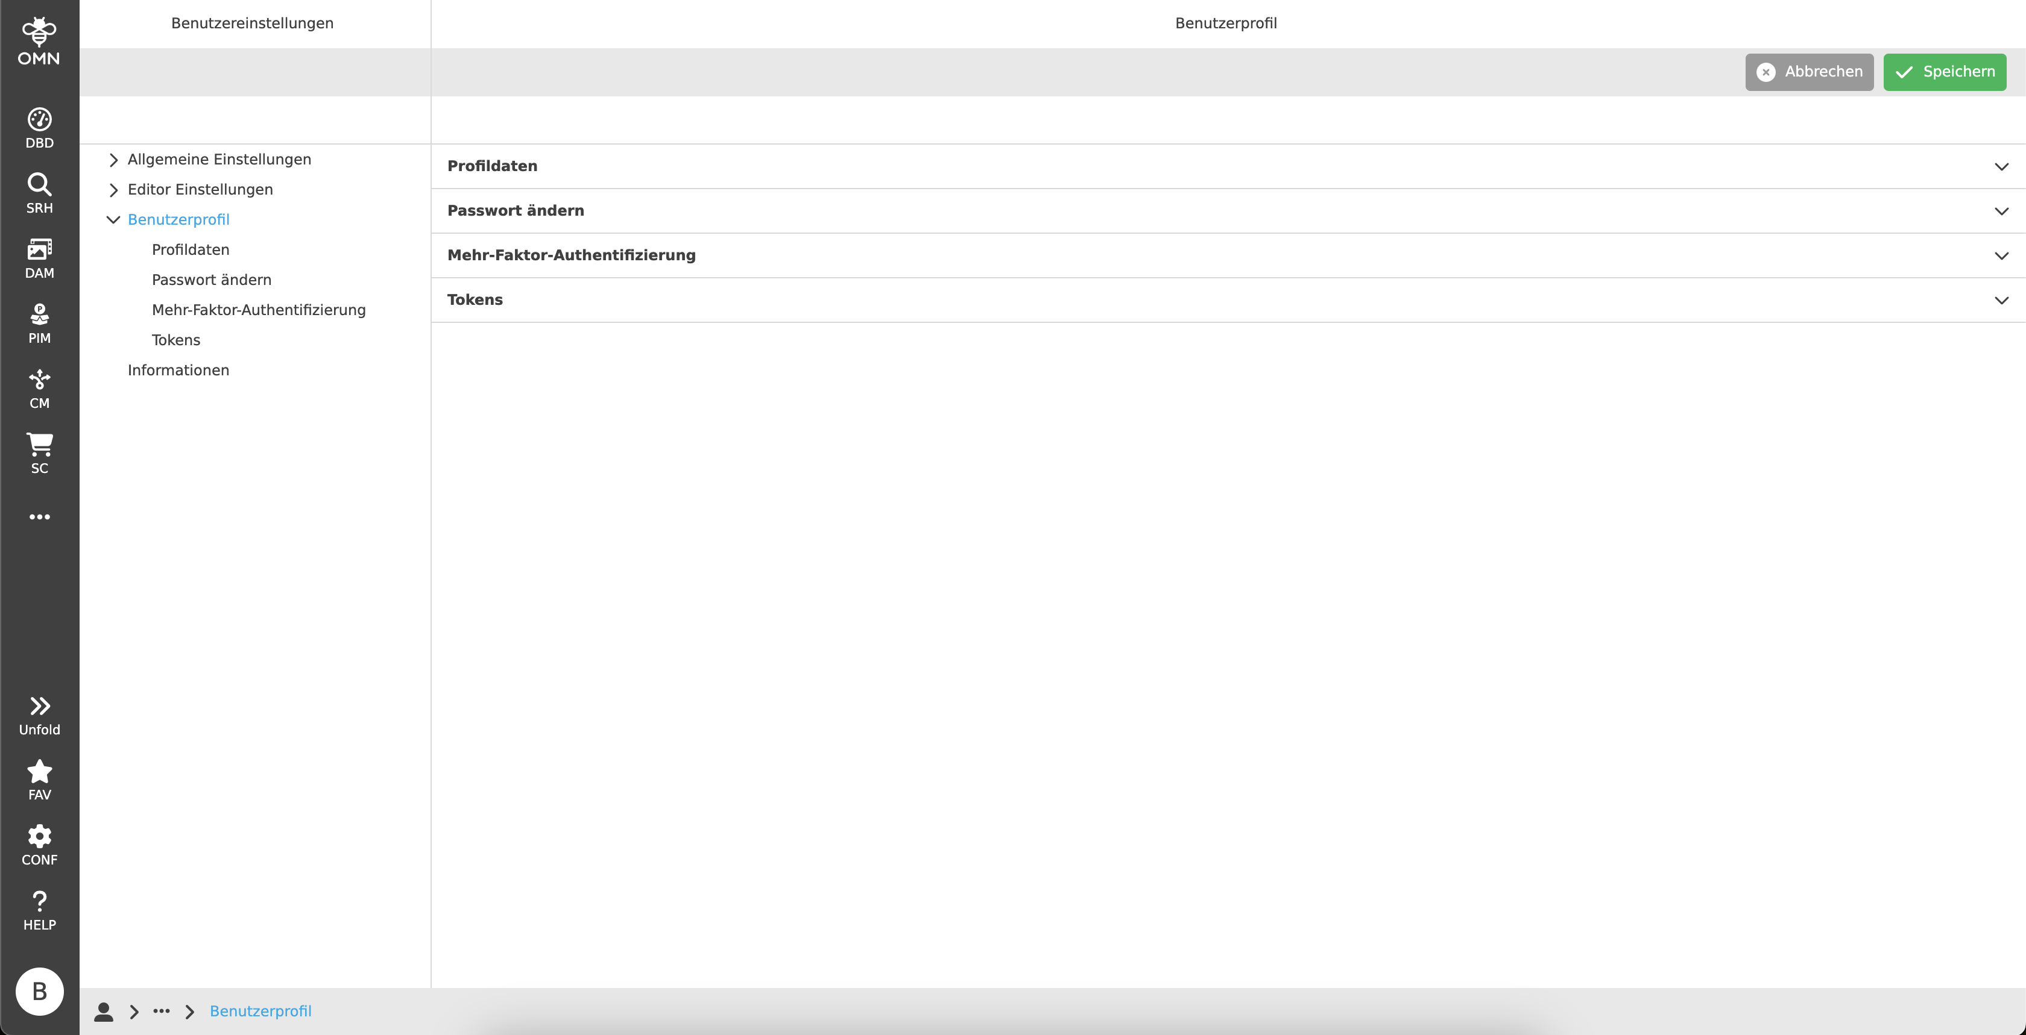
Task: Expand Allgemeine Einstellungen tree node
Action: click(113, 160)
